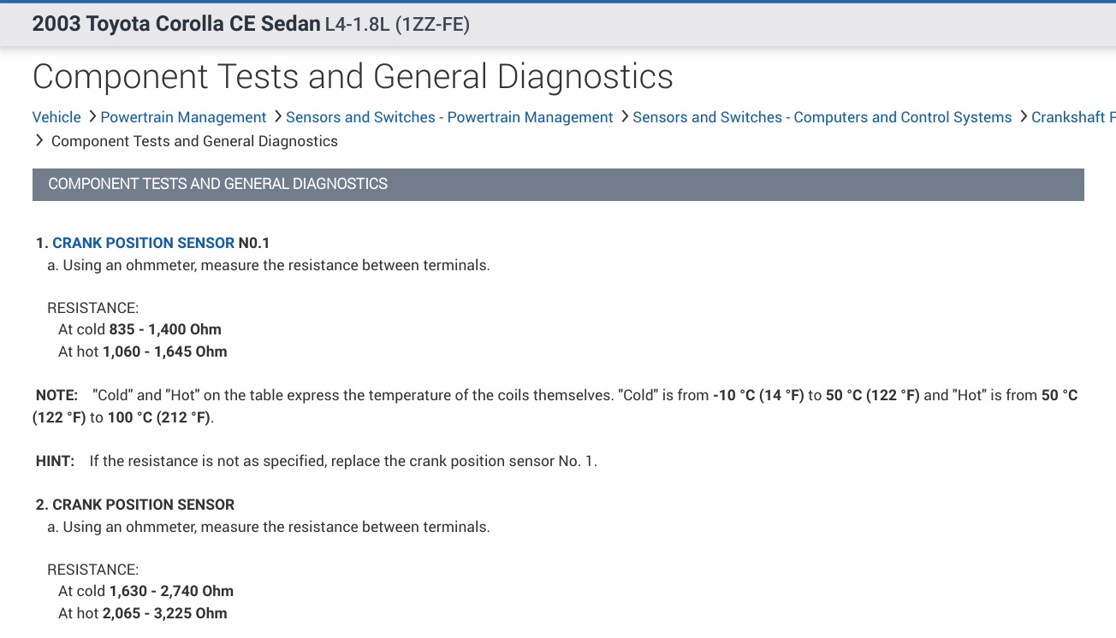Click the 2003 Toyota Corolla CE Sedan title
This screenshot has width=1116, height=638.
point(176,24)
